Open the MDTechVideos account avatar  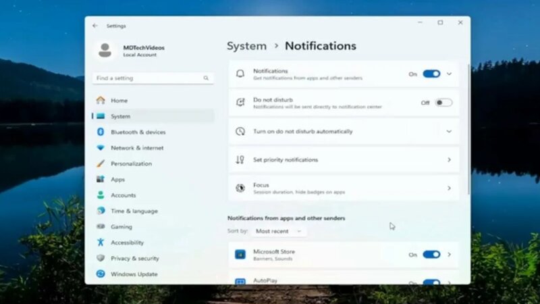click(105, 50)
